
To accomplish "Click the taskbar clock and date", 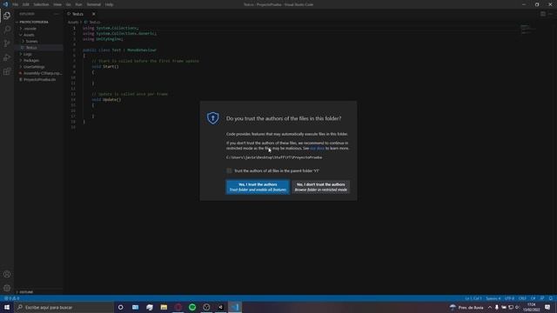I will (x=532, y=307).
